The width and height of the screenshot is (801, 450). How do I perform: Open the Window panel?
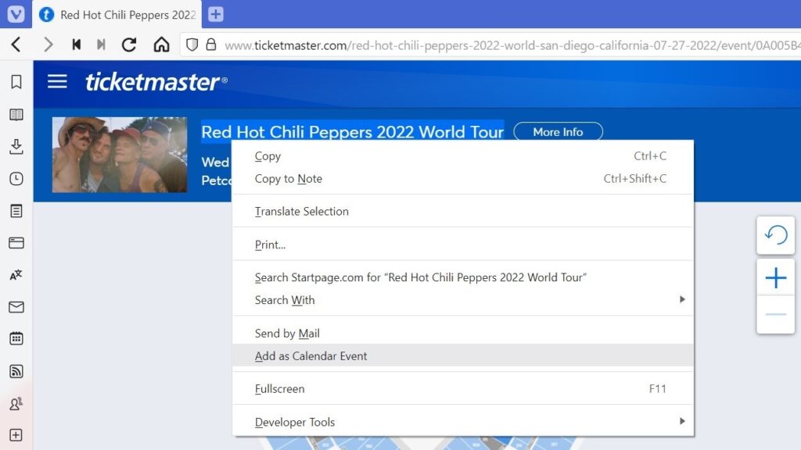point(16,243)
